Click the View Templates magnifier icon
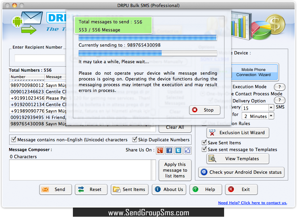 [x=212, y=159]
